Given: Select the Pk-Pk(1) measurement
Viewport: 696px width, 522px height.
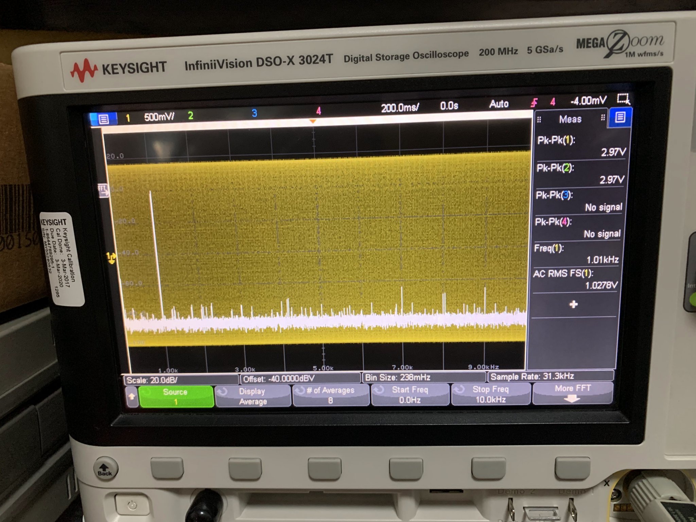Looking at the screenshot, I should 581,146.
